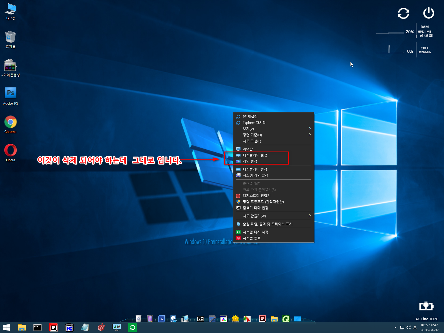
Task: Open the recycle bin in the dock
Action: pyautogui.click(x=138, y=319)
